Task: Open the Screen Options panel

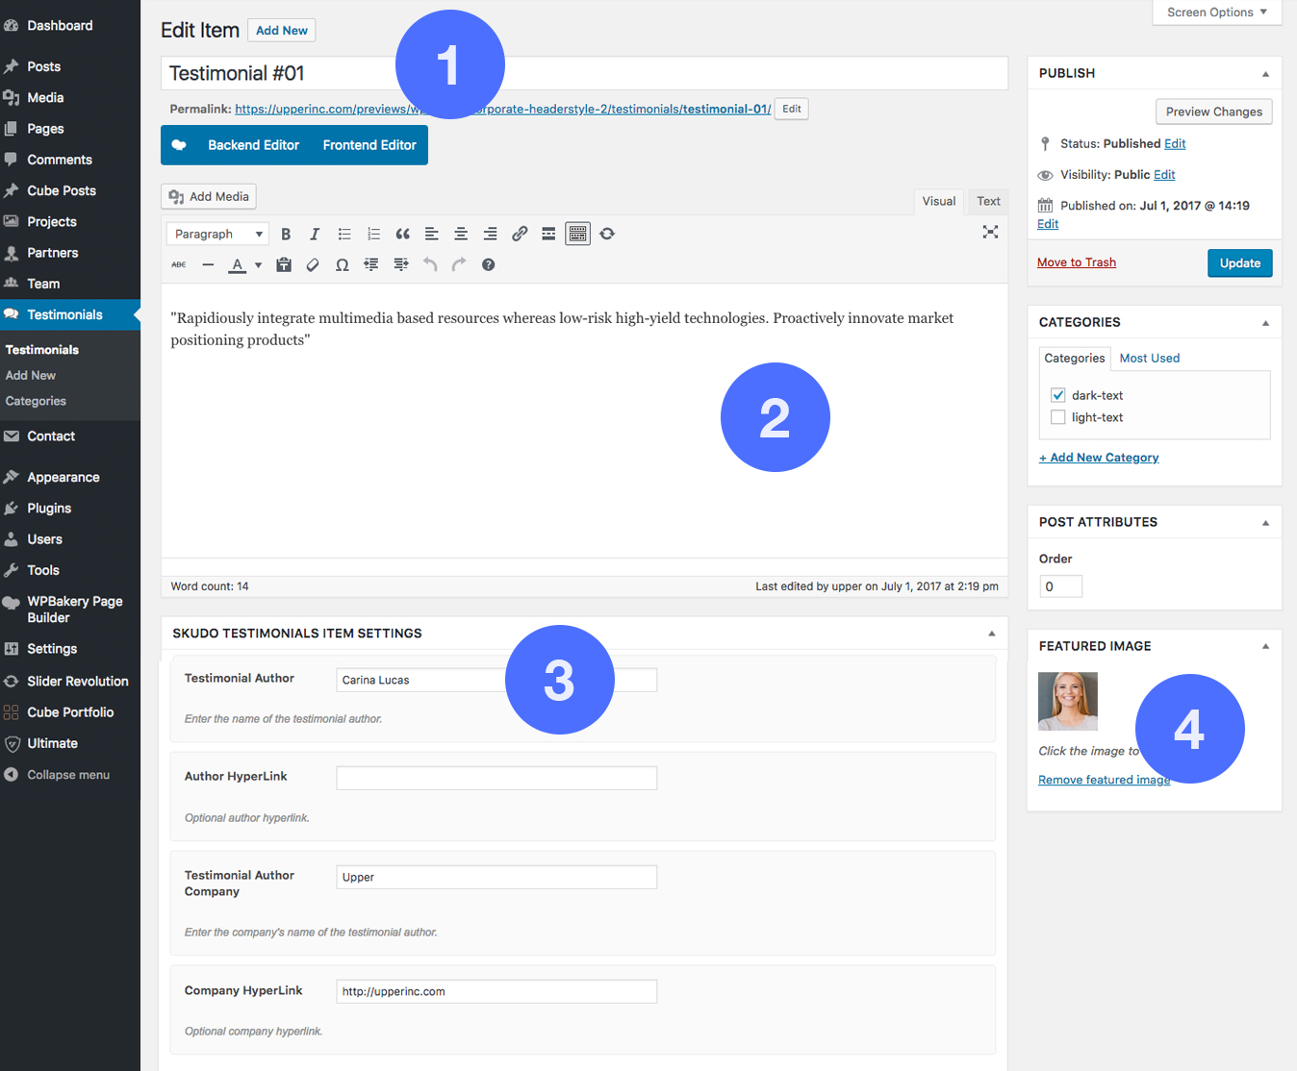Action: coord(1216,12)
